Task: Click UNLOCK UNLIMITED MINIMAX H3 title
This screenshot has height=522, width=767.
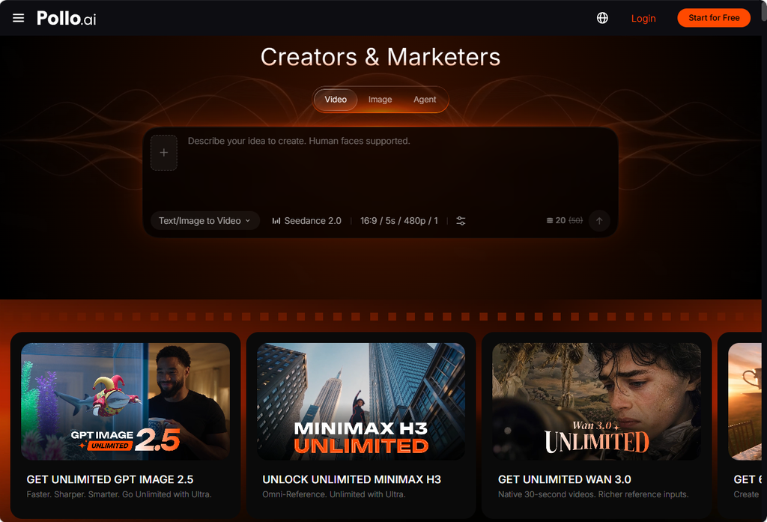Action: click(x=352, y=479)
